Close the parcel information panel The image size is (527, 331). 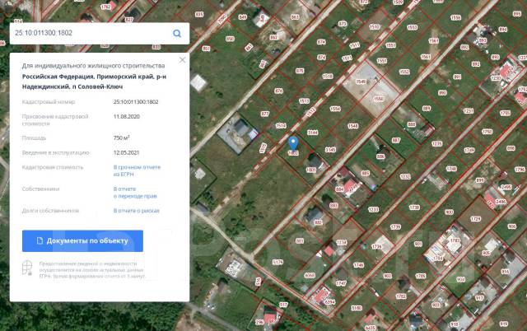pos(182,60)
